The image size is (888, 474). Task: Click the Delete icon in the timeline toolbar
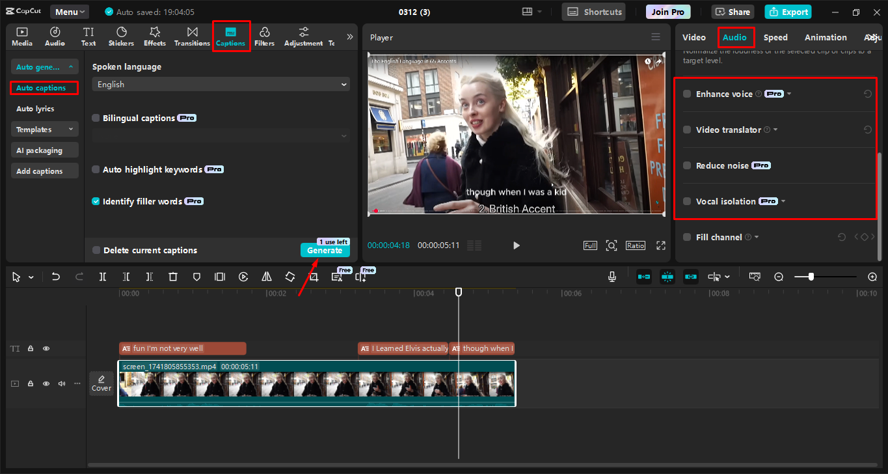172,276
